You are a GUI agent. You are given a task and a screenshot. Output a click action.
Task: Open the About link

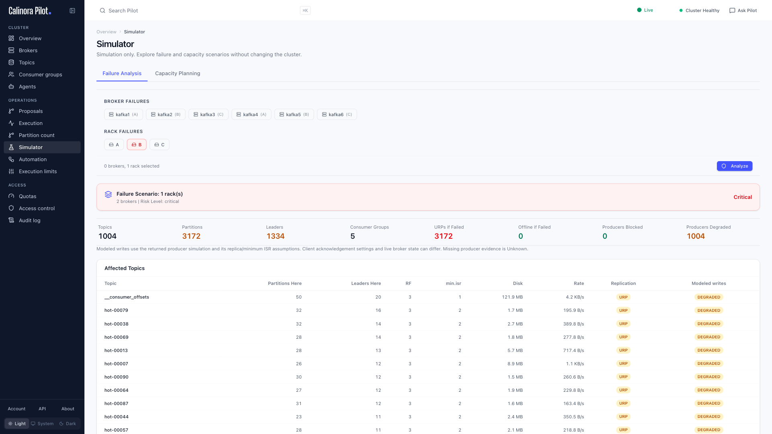(x=68, y=409)
